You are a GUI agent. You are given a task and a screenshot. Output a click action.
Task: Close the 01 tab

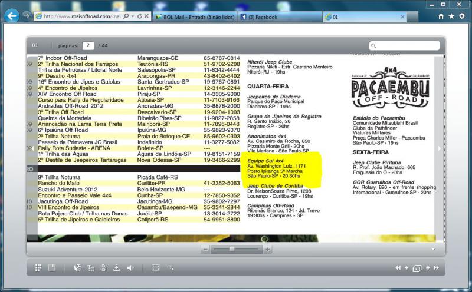[402, 17]
